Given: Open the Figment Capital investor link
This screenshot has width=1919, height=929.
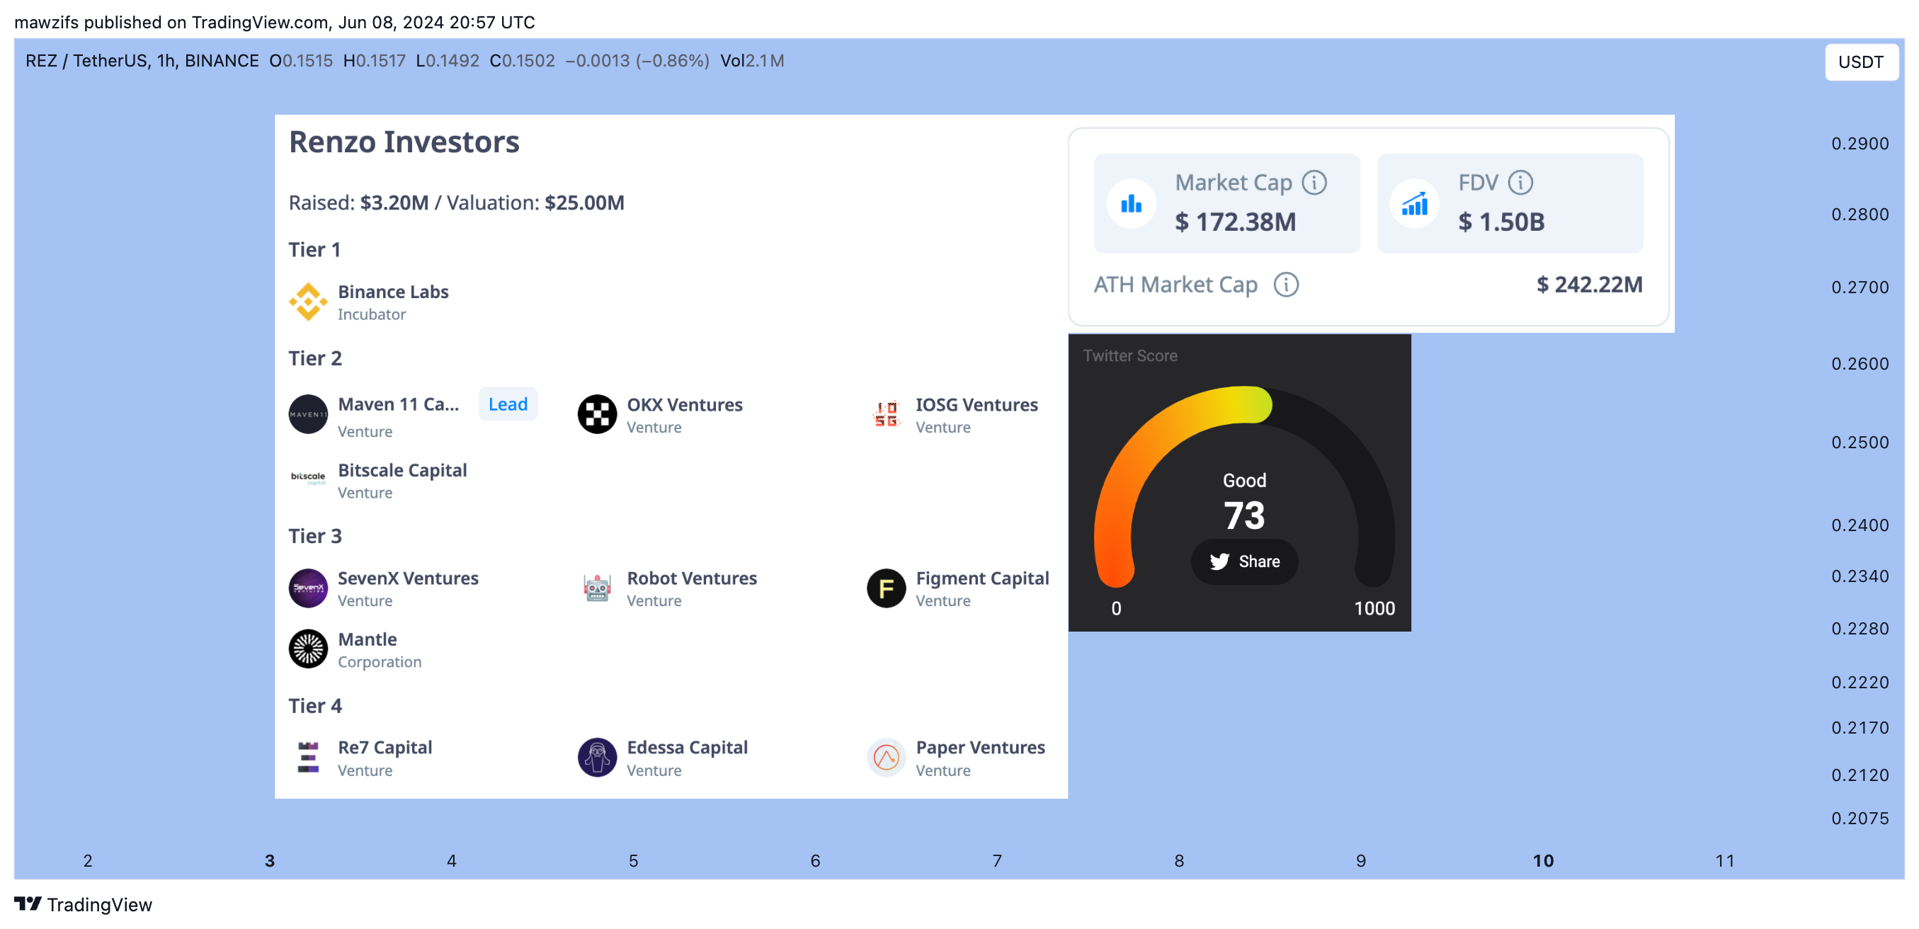Looking at the screenshot, I should [982, 578].
